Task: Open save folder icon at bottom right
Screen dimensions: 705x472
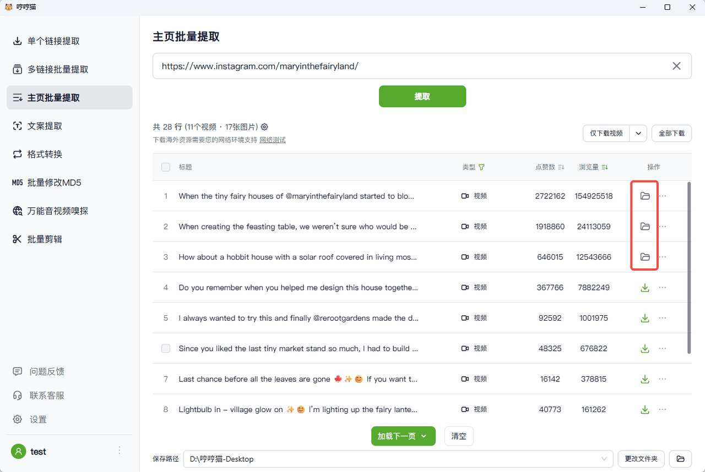Action: tap(680, 459)
